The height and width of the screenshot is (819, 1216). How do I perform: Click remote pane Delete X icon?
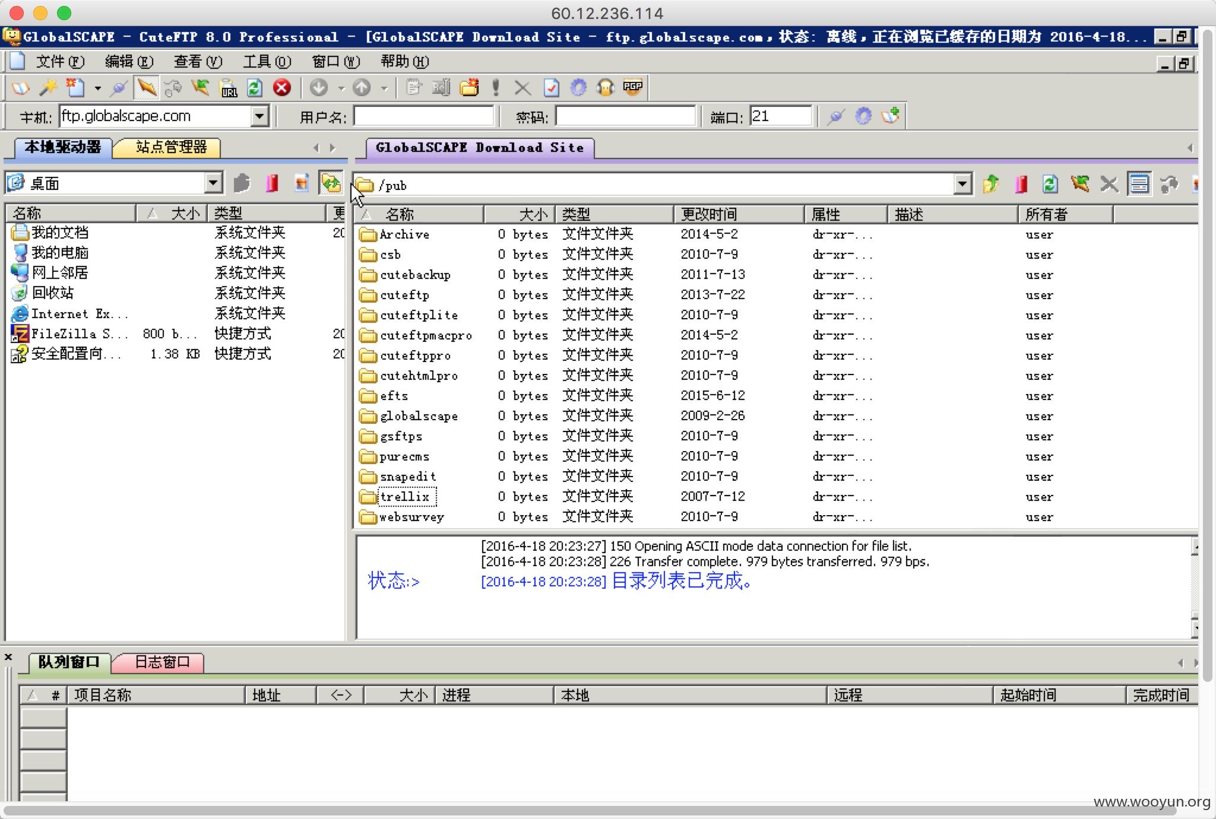pyautogui.click(x=1109, y=185)
